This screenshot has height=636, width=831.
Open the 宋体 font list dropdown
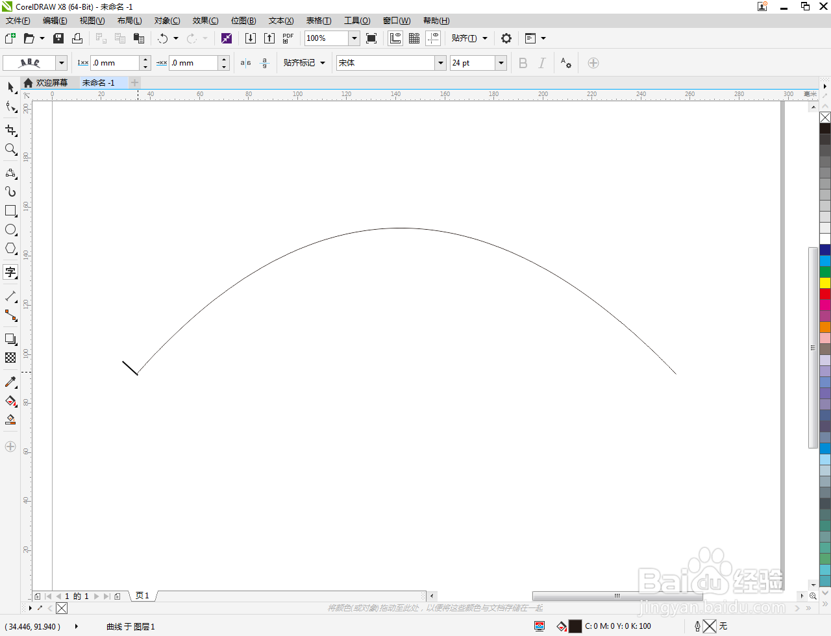coord(441,63)
